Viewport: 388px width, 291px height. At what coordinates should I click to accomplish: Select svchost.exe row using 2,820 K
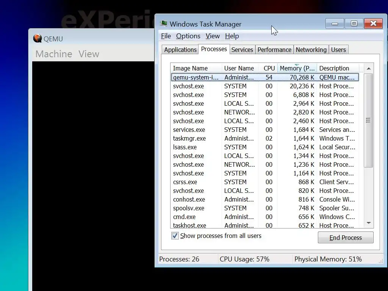264,112
